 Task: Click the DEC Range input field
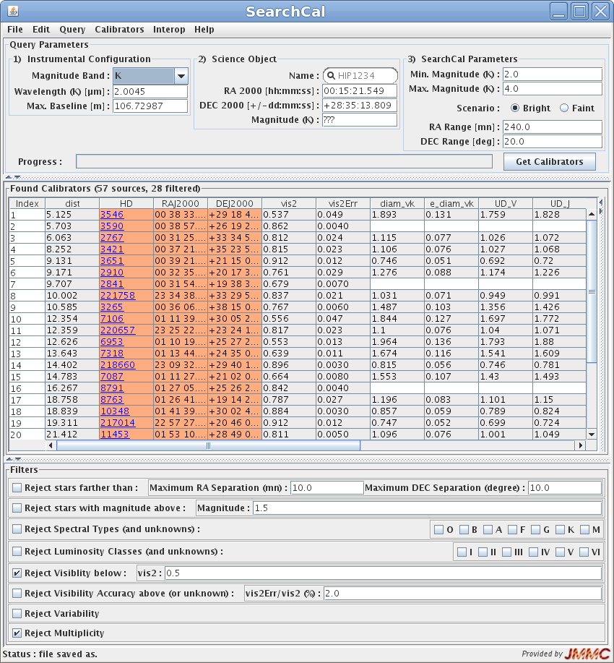(x=553, y=142)
